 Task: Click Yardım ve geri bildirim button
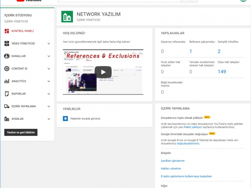point(21,132)
